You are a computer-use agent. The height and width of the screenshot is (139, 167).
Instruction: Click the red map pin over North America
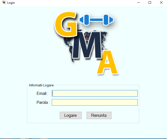coord(66,39)
